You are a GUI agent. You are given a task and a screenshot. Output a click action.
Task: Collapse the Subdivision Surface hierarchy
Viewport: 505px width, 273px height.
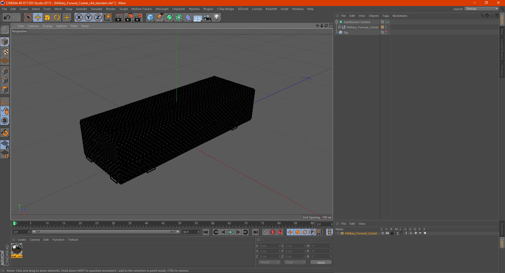[336, 22]
